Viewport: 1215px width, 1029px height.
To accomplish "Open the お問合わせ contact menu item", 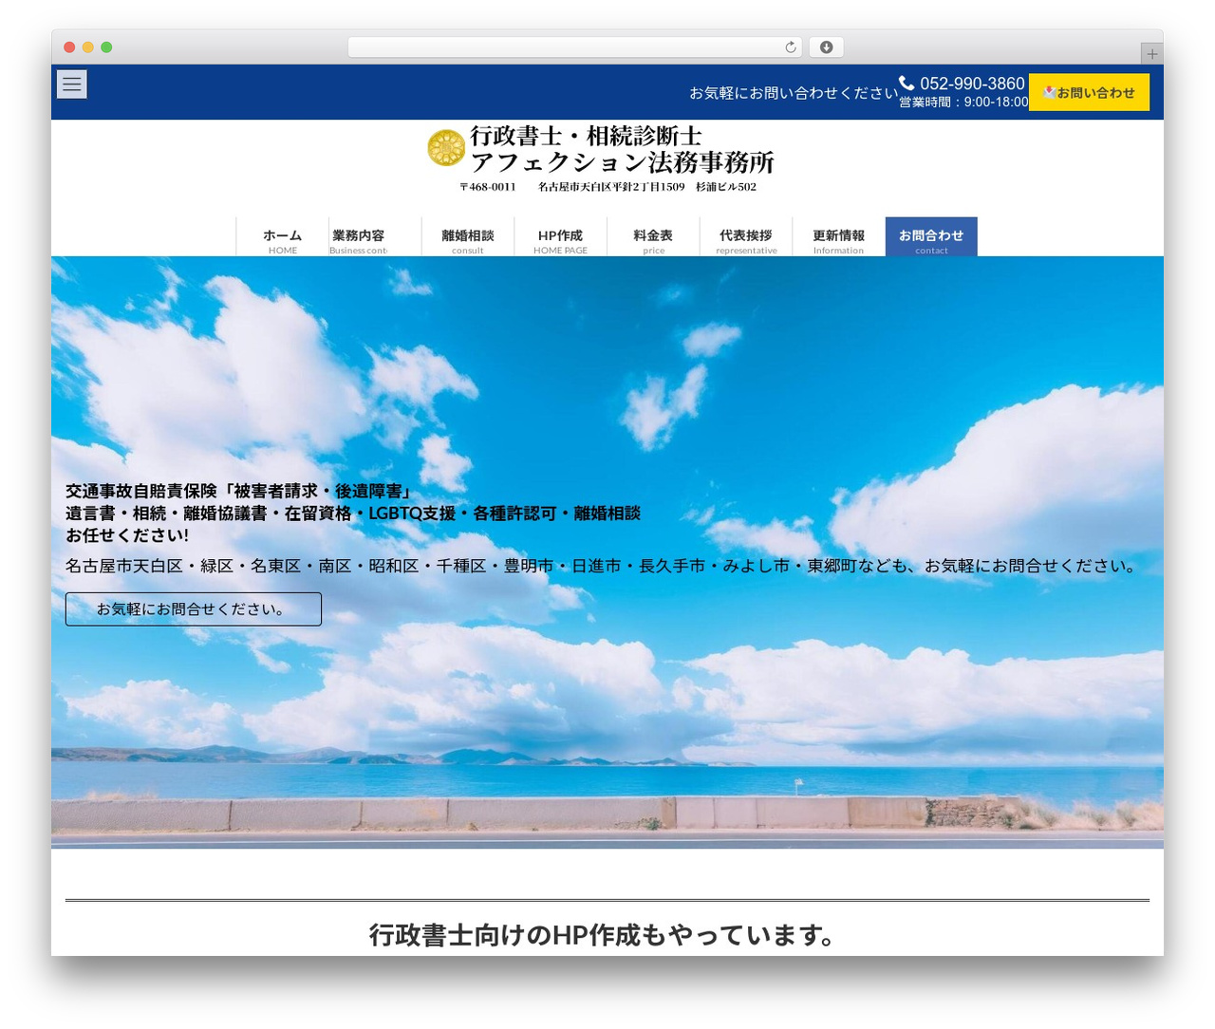I will coord(931,237).
